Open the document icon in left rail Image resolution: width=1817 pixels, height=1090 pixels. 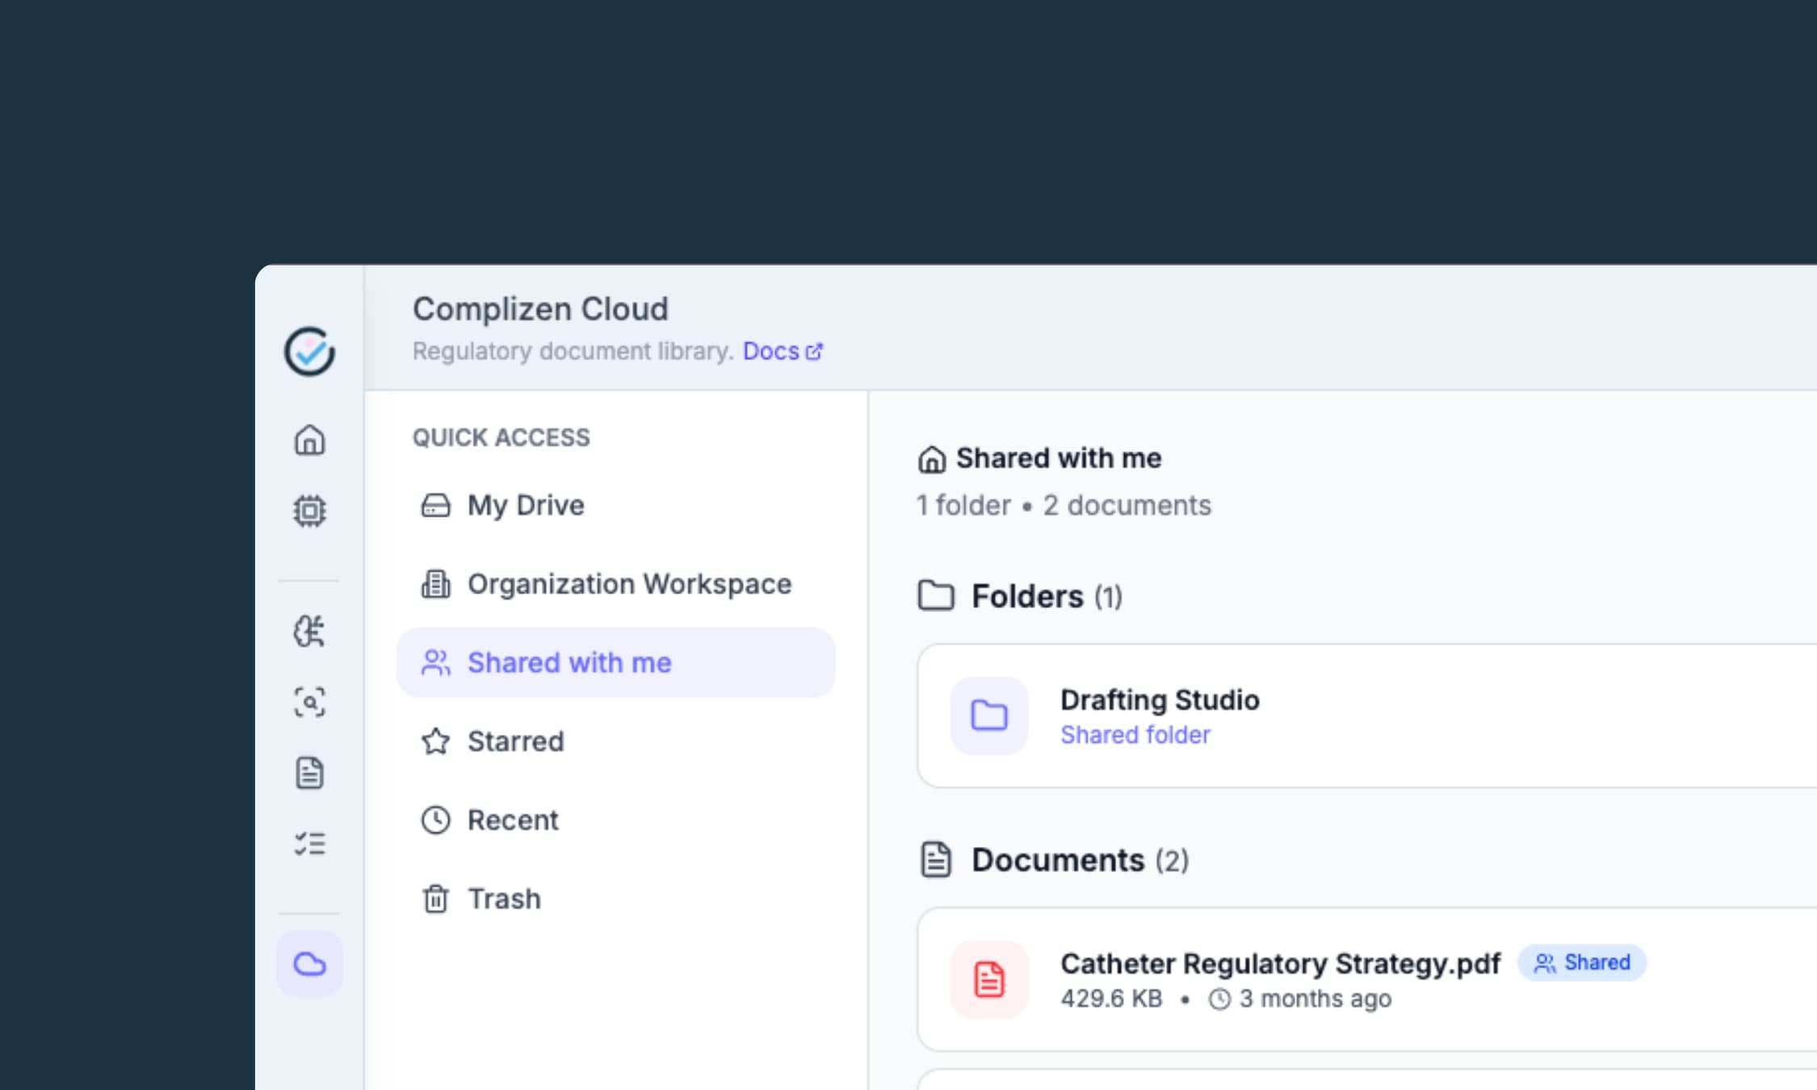tap(309, 773)
